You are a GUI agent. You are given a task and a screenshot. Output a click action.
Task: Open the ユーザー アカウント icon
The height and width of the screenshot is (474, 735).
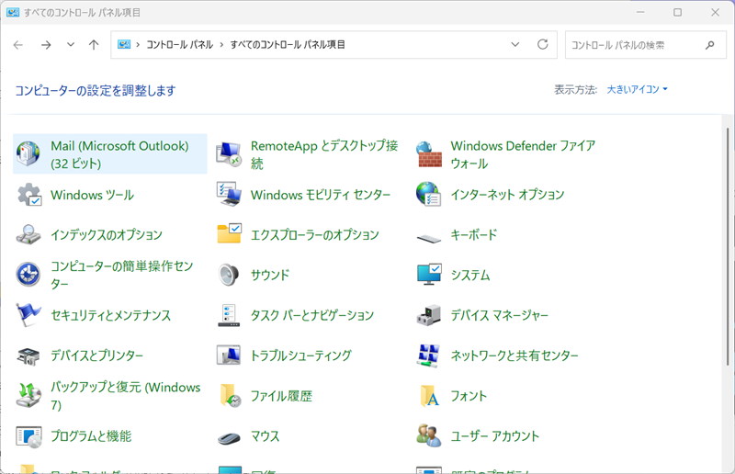click(428, 435)
